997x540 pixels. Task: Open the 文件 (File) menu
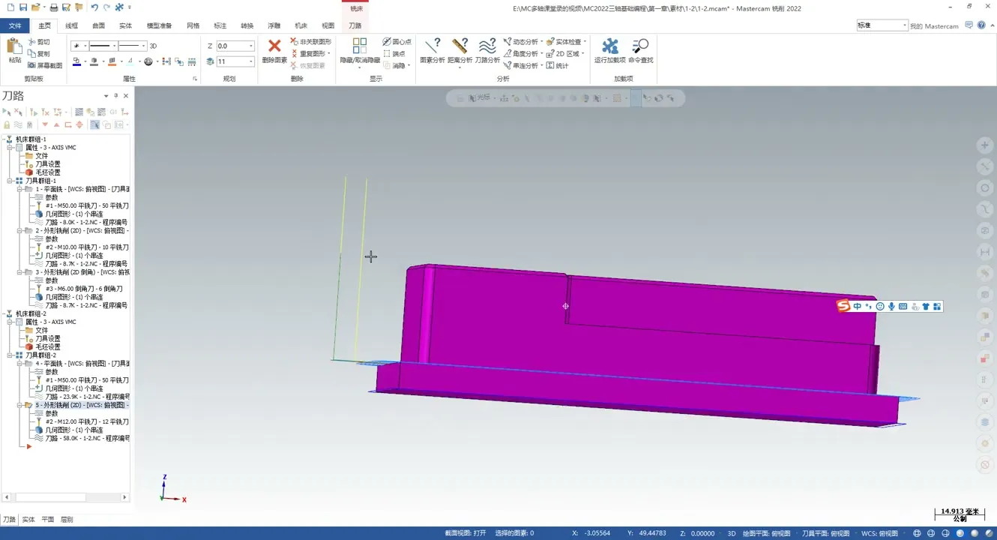coord(15,25)
